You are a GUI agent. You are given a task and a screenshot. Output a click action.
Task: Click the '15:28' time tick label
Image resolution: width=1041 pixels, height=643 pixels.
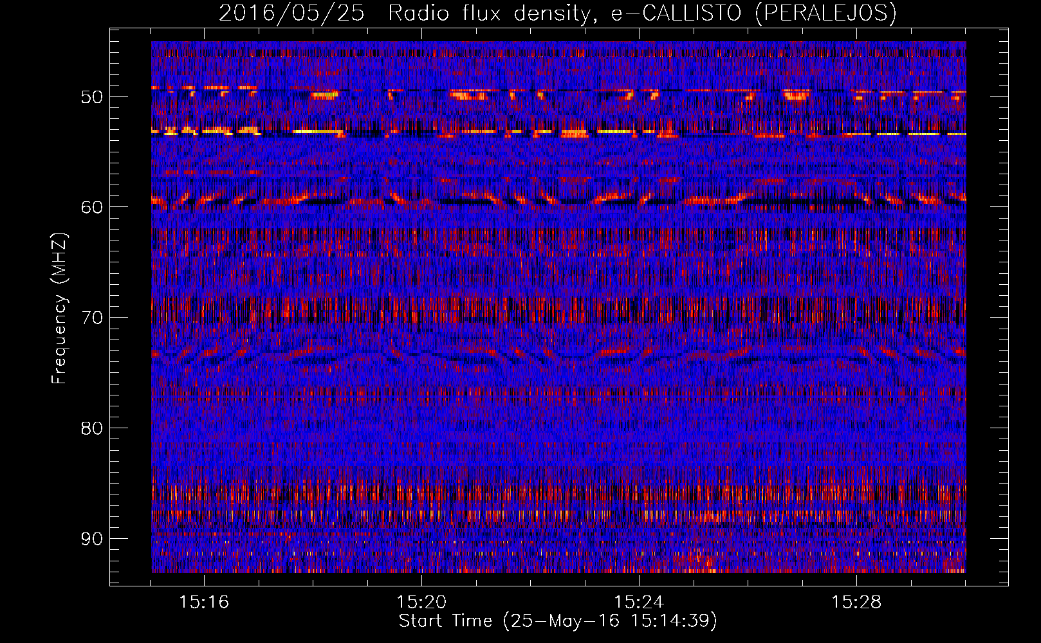click(x=856, y=602)
